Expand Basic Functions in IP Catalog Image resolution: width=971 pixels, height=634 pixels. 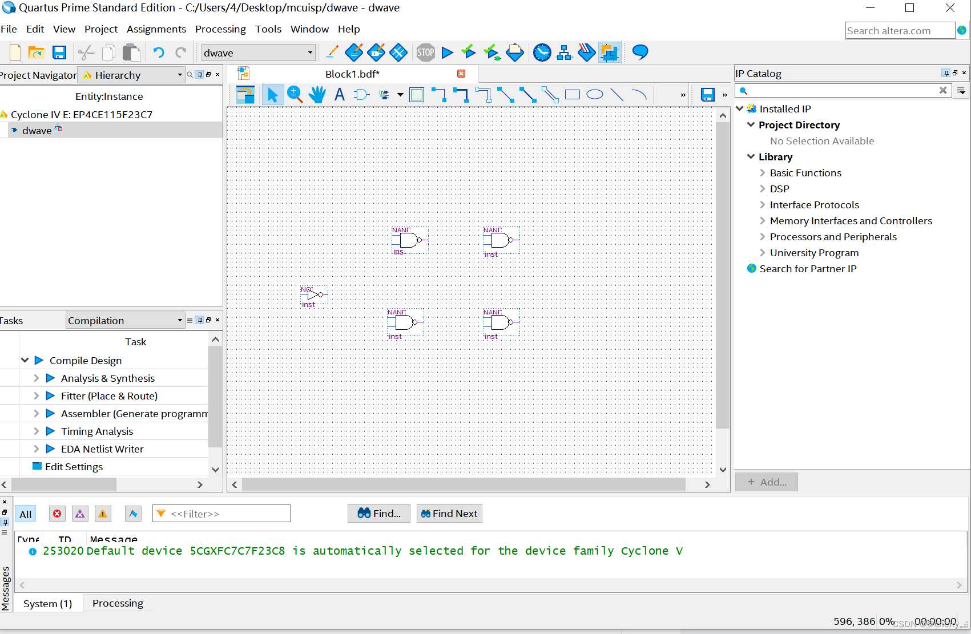pos(763,172)
